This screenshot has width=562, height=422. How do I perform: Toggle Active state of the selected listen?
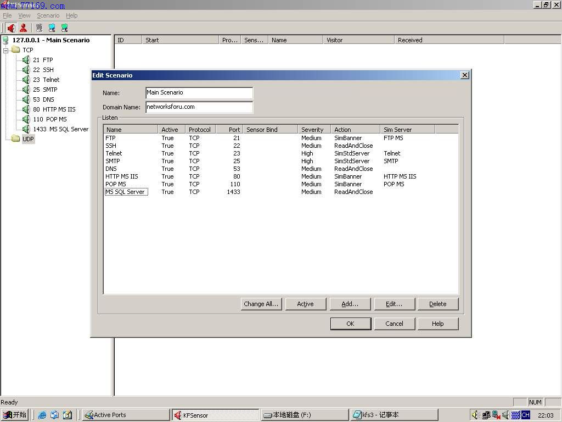click(306, 304)
